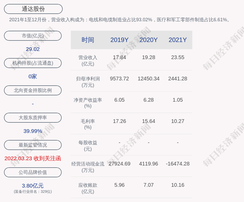Click the 39.99% pledge rate value
The height and width of the screenshot is (202, 244).
click(x=33, y=131)
